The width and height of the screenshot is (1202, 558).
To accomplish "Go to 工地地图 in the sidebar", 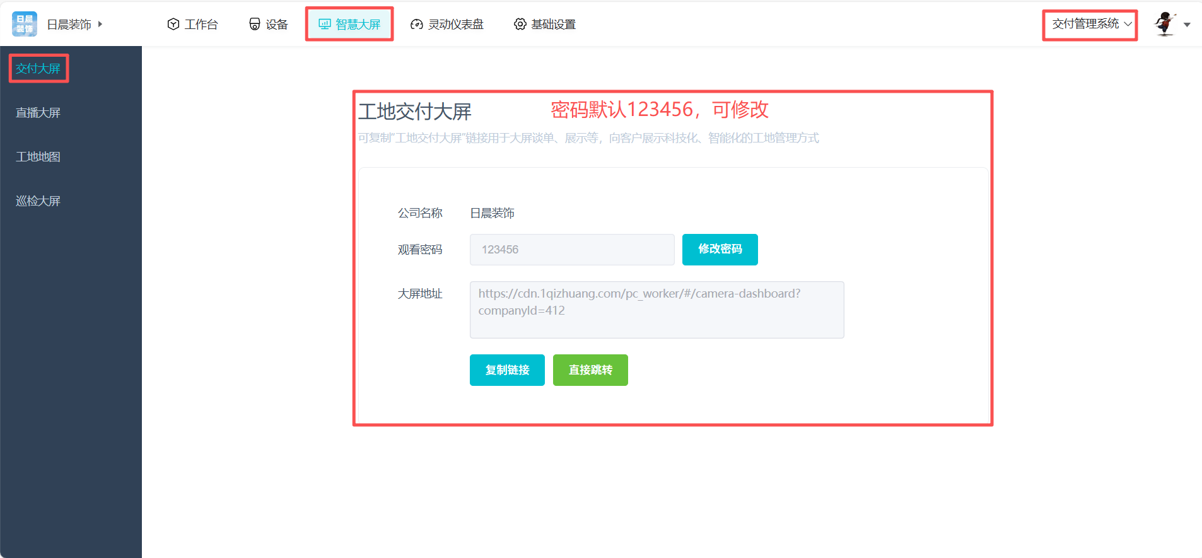I will 38,157.
